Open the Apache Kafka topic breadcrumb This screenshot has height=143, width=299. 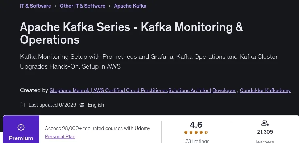pyautogui.click(x=130, y=6)
